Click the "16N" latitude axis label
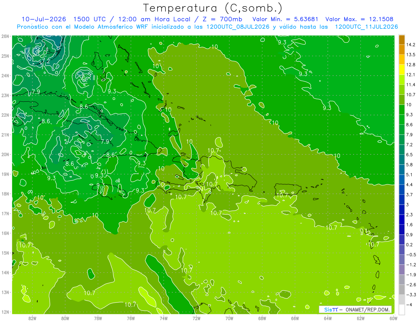The width and height of the screenshot is (418, 323). click(x=5, y=233)
